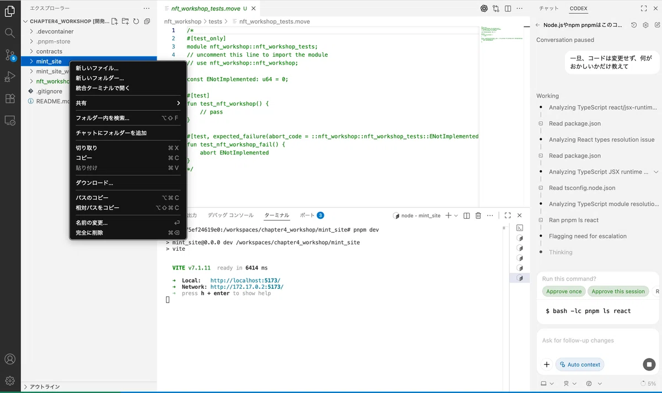Maximize the terminal panel size

point(508,216)
